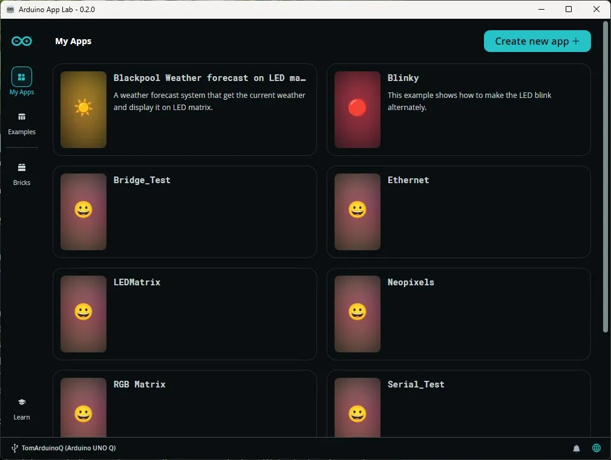Screen dimensions: 611x460
Task: Open the LEDMatrix app card
Action: click(x=185, y=314)
